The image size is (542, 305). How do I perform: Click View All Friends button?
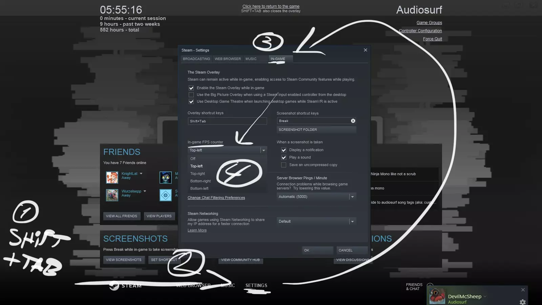[122, 216]
